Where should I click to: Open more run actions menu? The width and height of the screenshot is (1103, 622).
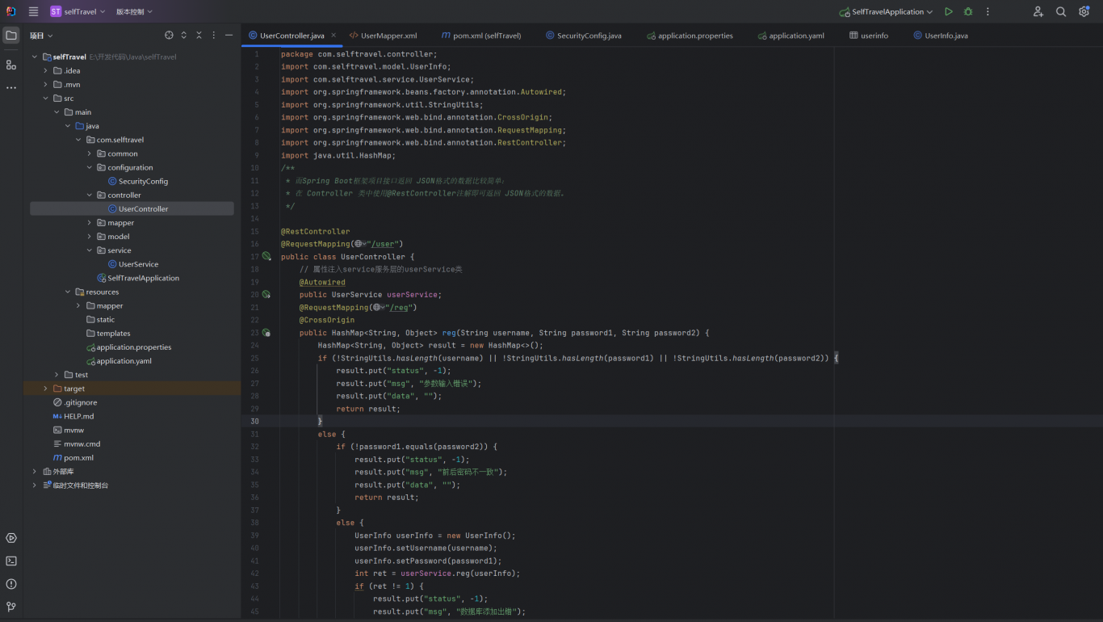988,11
